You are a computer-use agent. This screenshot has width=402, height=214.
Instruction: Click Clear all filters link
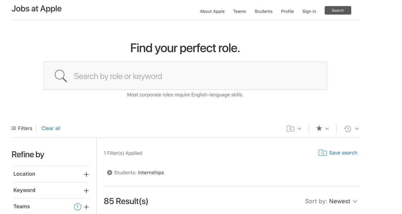(51, 128)
